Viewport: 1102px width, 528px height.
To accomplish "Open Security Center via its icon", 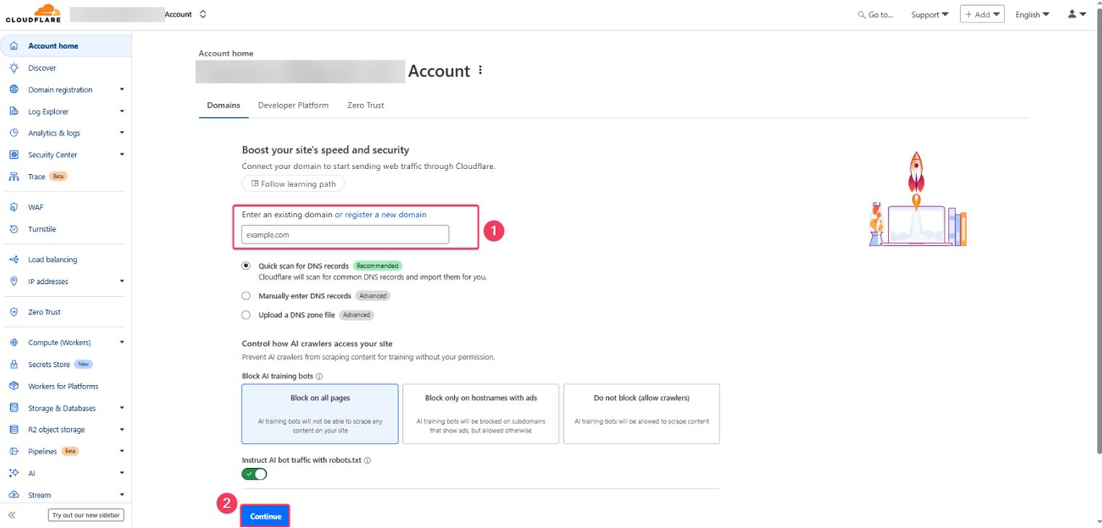I will coord(14,155).
